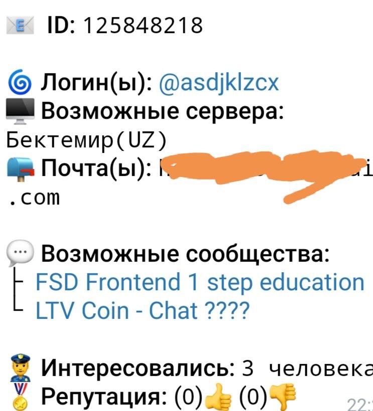Click the envelope emoji beside ID
The image size is (373, 411).
tap(20, 25)
